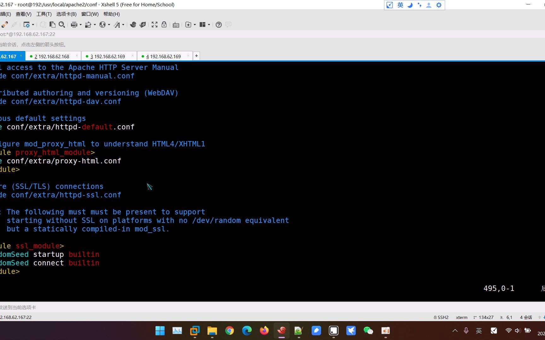The image size is (545, 340).
Task: Toggle IME English mode (英) in floating bar
Action: [400, 5]
